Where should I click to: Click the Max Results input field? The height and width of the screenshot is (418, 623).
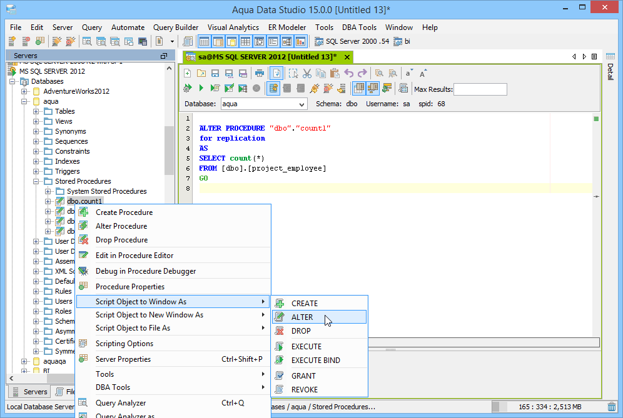tap(480, 89)
